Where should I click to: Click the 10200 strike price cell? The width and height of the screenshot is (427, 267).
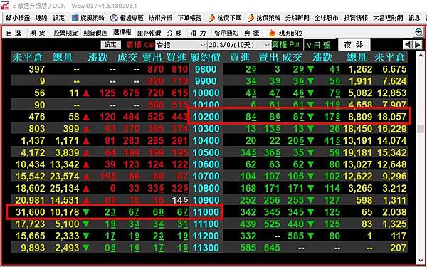pos(206,117)
